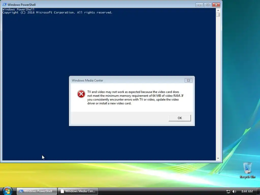Open the Windows Start orb

7,191
